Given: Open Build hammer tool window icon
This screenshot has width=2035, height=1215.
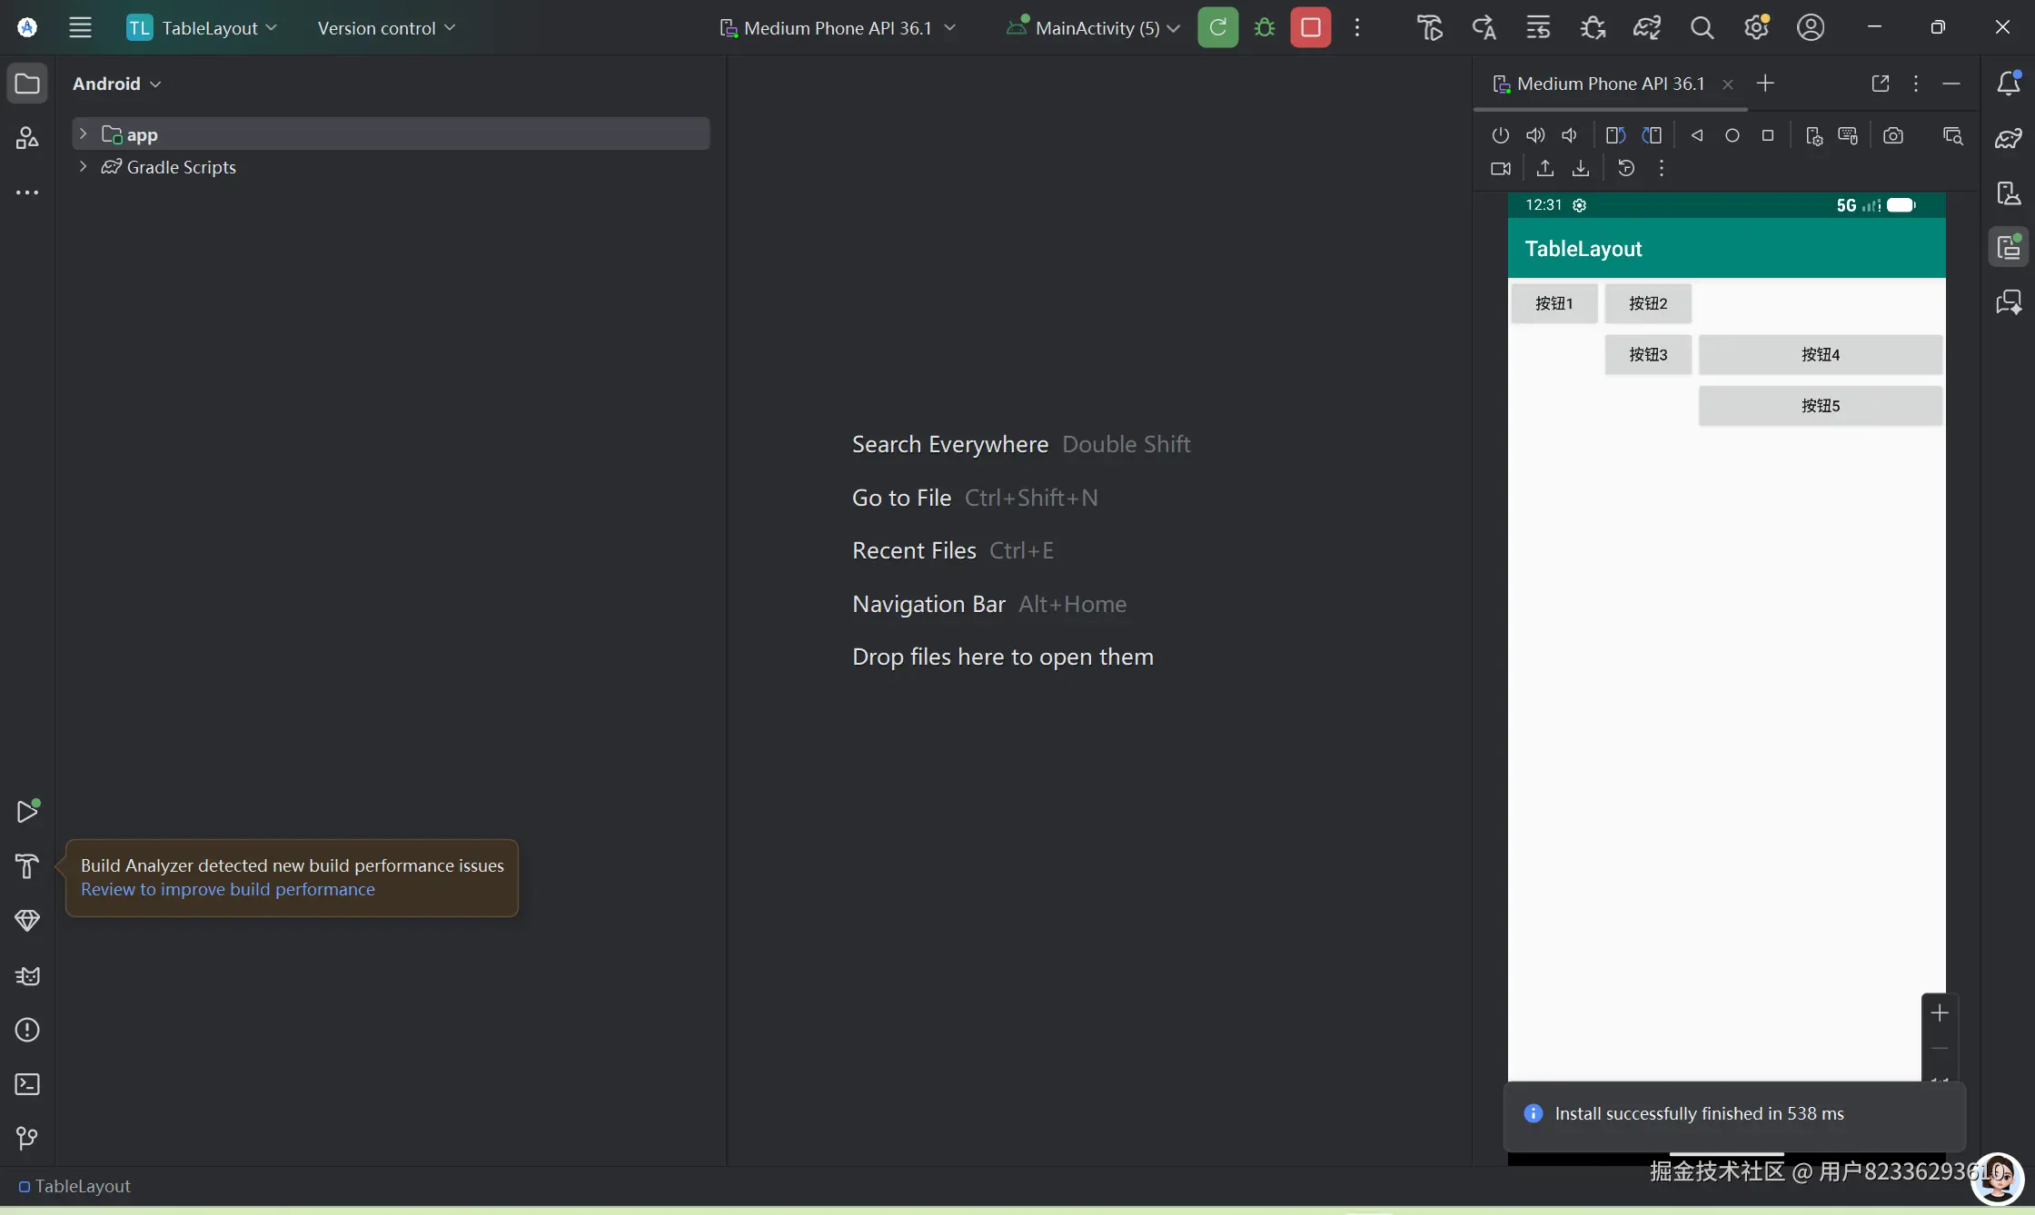Looking at the screenshot, I should point(27,866).
